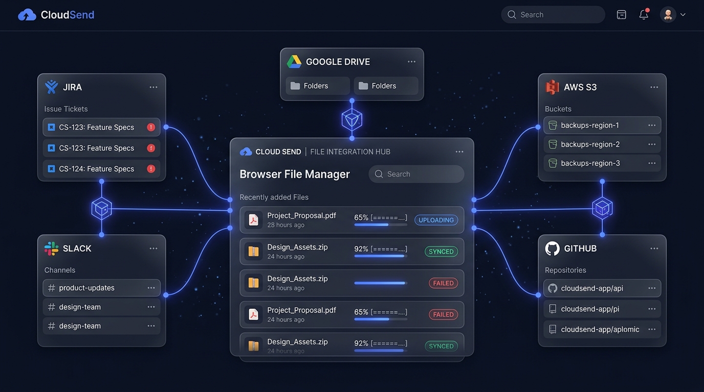
Task: Click the hexagon node between Jira and Slack
Action: [102, 208]
